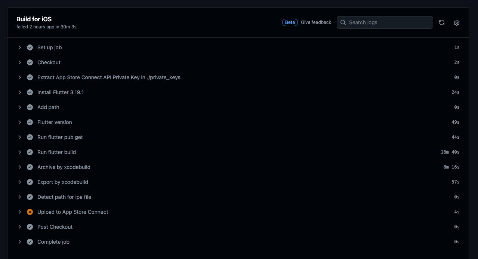Expand the failed Upload to App Store Connect chevron
This screenshot has width=478, height=259.
coord(19,212)
